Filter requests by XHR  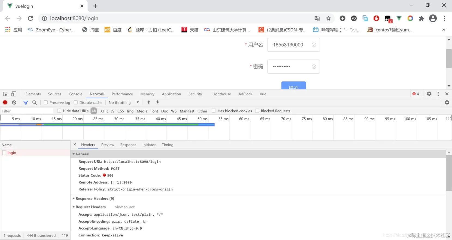[104, 111]
